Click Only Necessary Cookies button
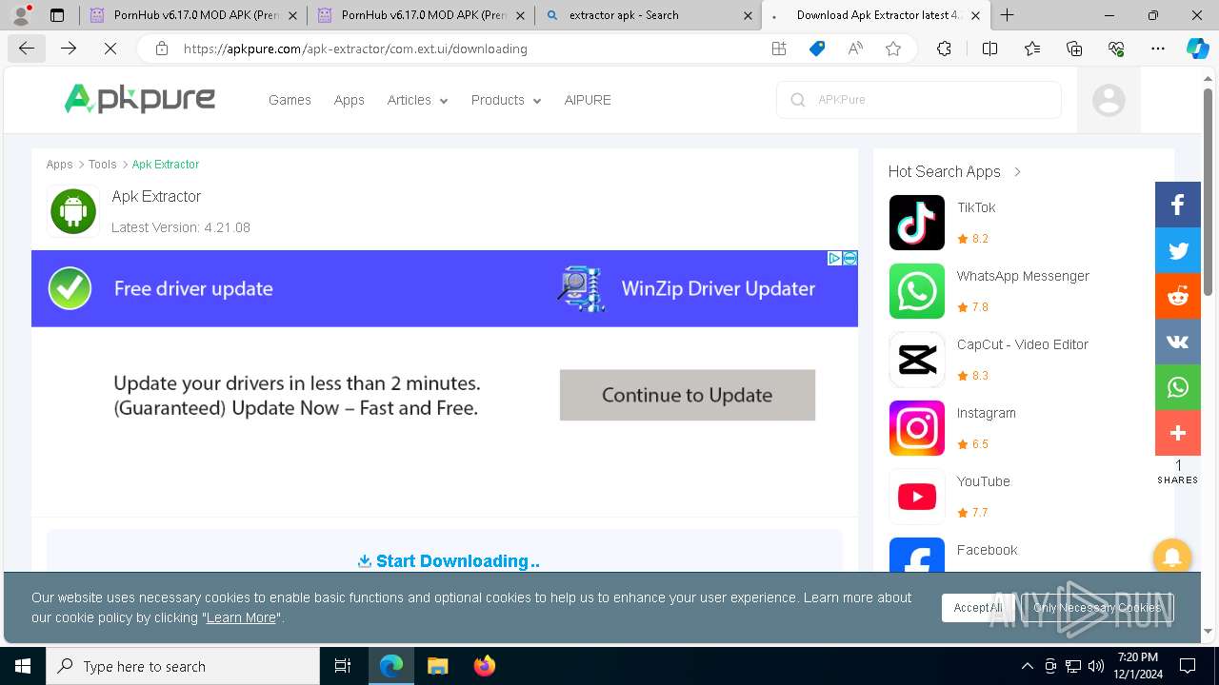1219x685 pixels. click(1097, 608)
